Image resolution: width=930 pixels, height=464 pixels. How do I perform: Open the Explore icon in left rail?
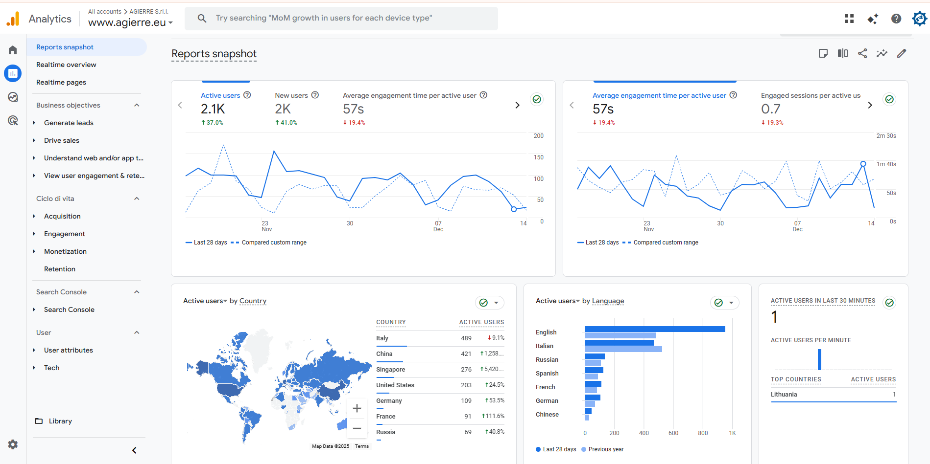13,97
